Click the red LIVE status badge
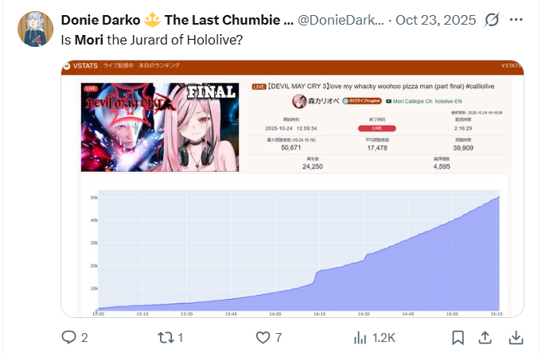 (x=376, y=128)
